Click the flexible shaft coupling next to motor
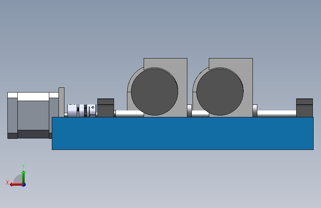This screenshot has height=208, width=321. 82,111
